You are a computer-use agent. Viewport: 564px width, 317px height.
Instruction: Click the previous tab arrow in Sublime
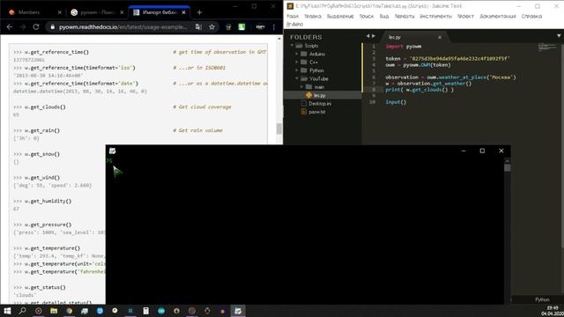tap(368, 36)
